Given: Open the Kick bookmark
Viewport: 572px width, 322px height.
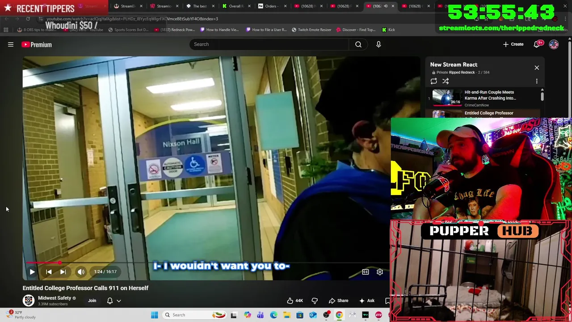Looking at the screenshot, I should 388,30.
